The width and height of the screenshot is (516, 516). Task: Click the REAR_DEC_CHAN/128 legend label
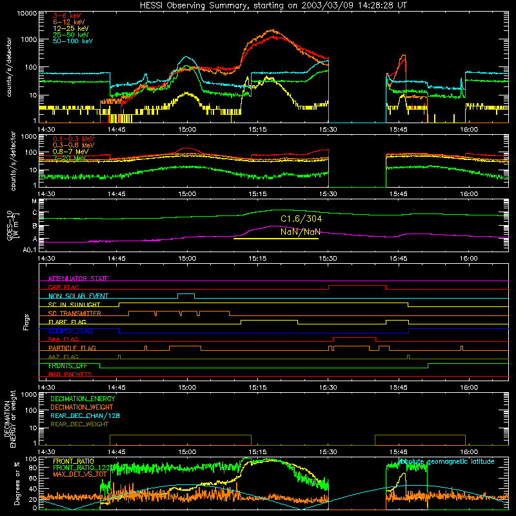pos(85,415)
